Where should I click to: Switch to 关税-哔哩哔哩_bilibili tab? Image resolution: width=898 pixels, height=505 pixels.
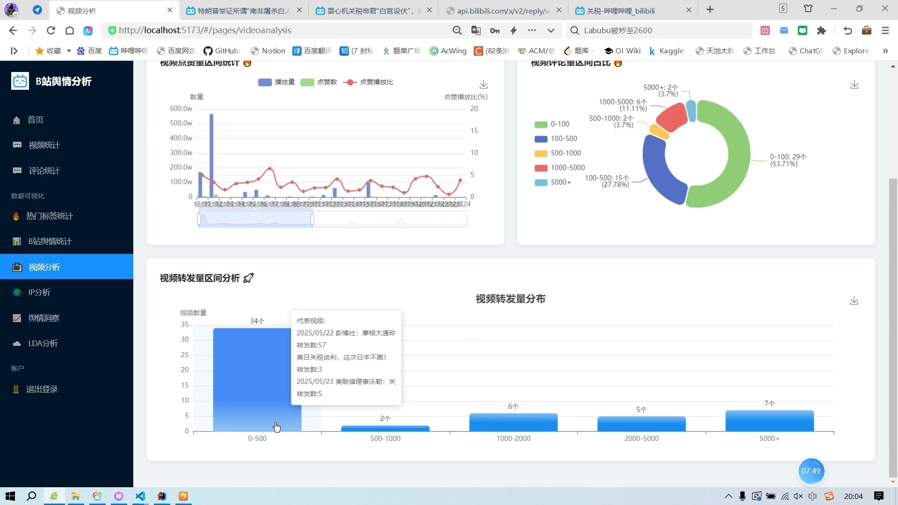(x=632, y=10)
